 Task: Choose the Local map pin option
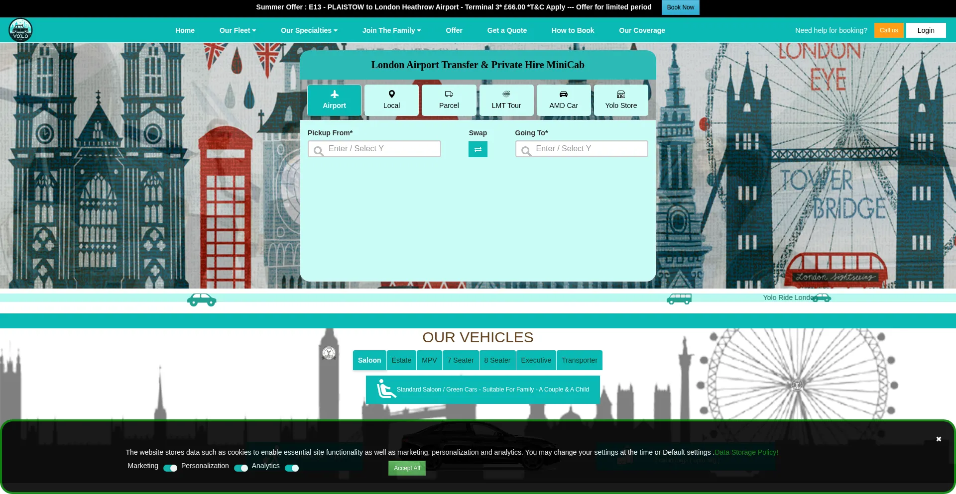tap(391, 100)
